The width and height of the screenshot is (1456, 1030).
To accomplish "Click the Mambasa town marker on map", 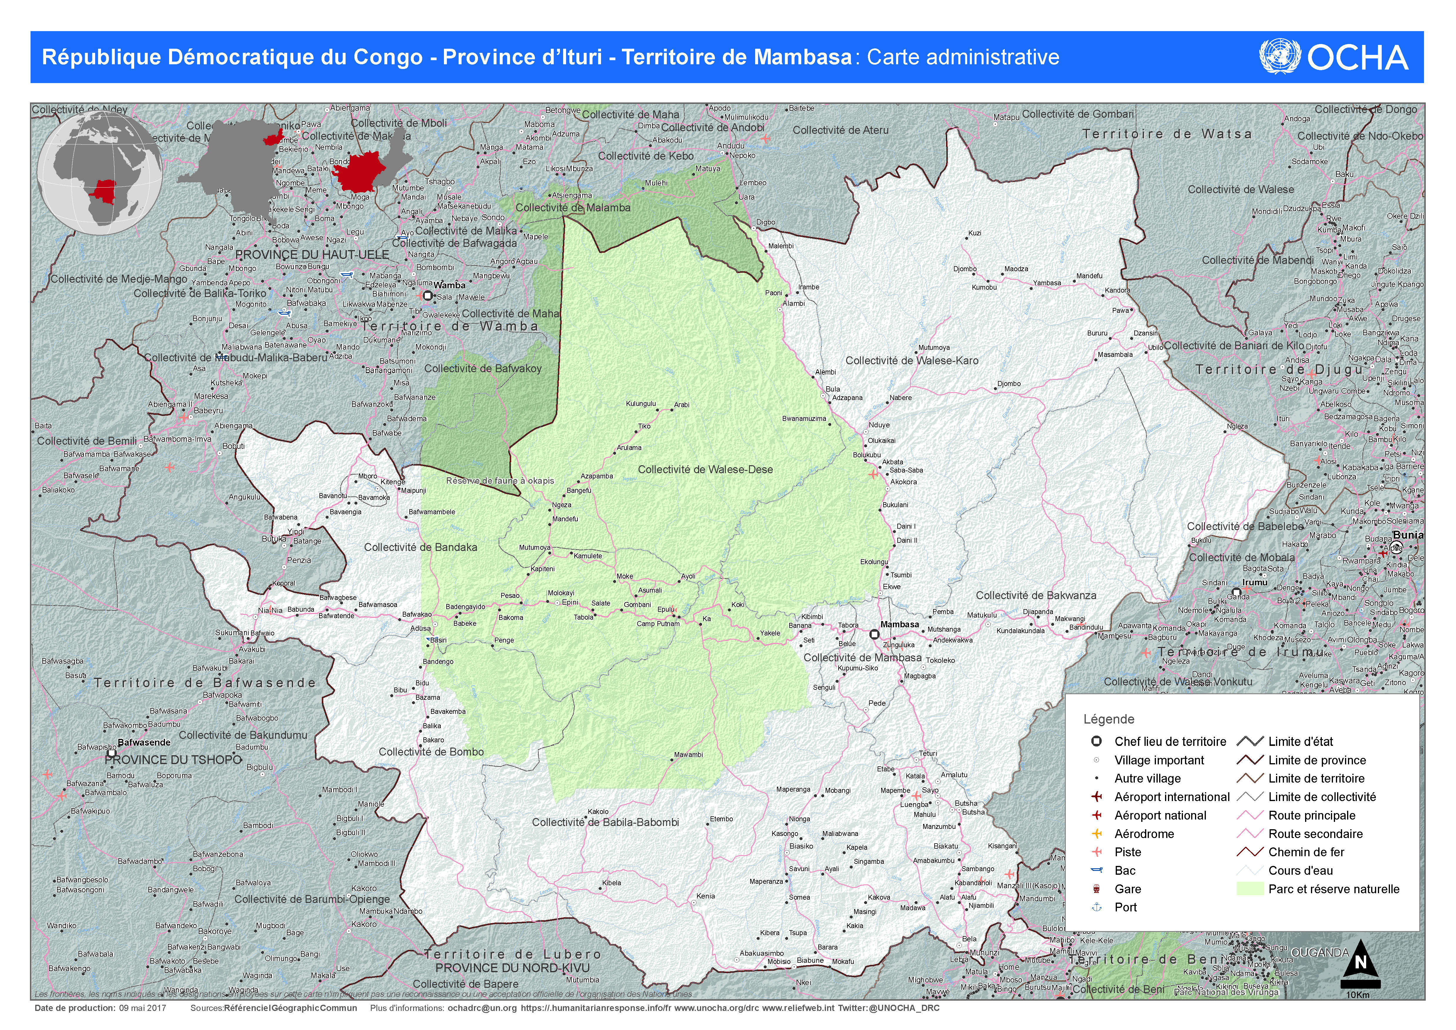I will [874, 634].
